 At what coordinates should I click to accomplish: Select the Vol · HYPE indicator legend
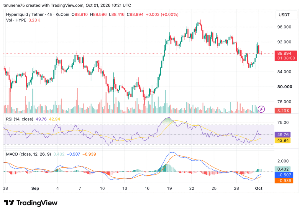pyautogui.click(x=16, y=20)
